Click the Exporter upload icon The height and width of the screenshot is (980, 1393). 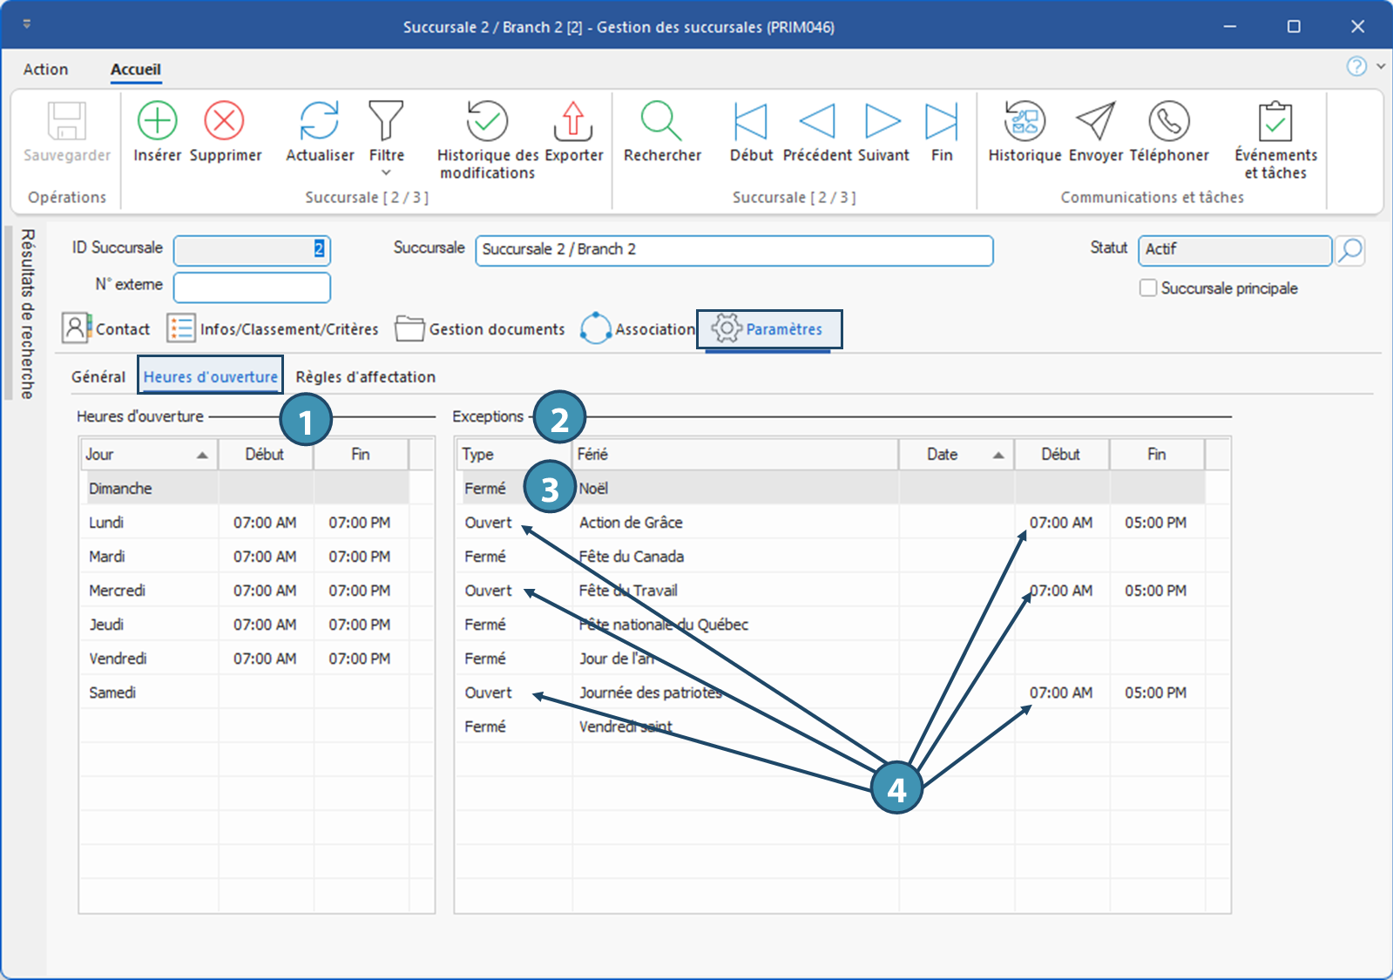573,121
